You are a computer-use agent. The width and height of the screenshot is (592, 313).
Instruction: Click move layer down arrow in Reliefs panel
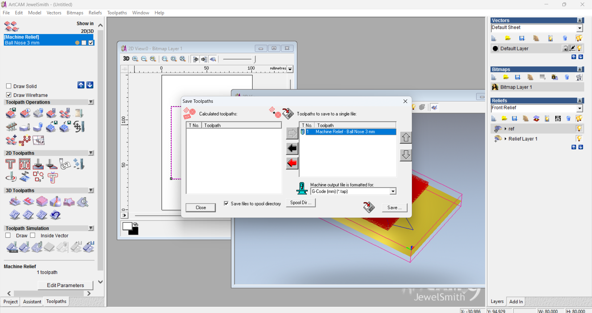581,147
